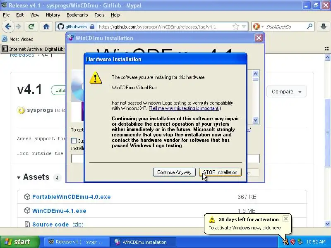
Task: Open the Tools menu
Action: pyautogui.click(x=99, y=15)
